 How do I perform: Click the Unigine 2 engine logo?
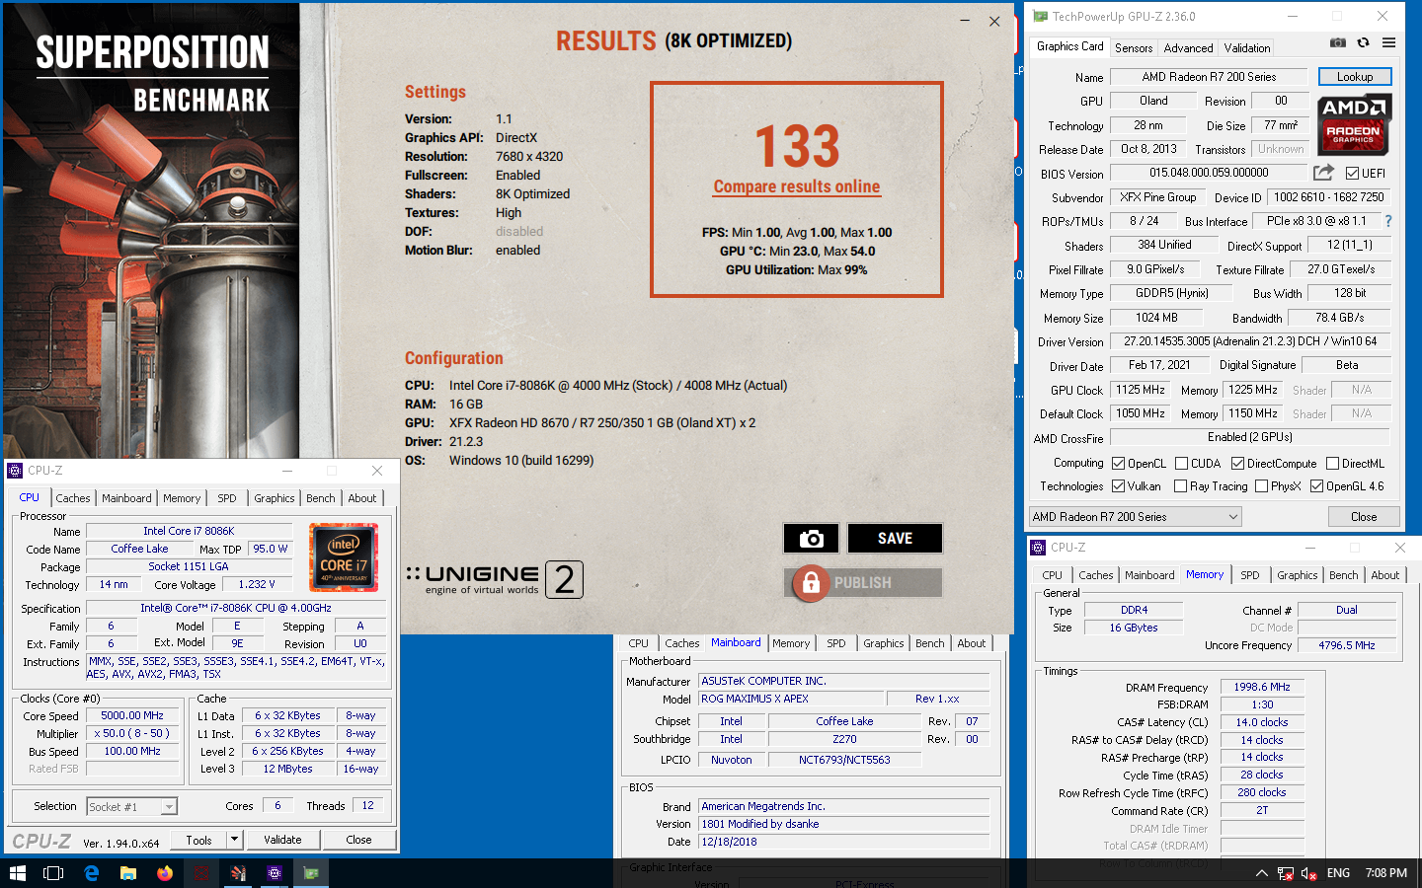pos(495,579)
